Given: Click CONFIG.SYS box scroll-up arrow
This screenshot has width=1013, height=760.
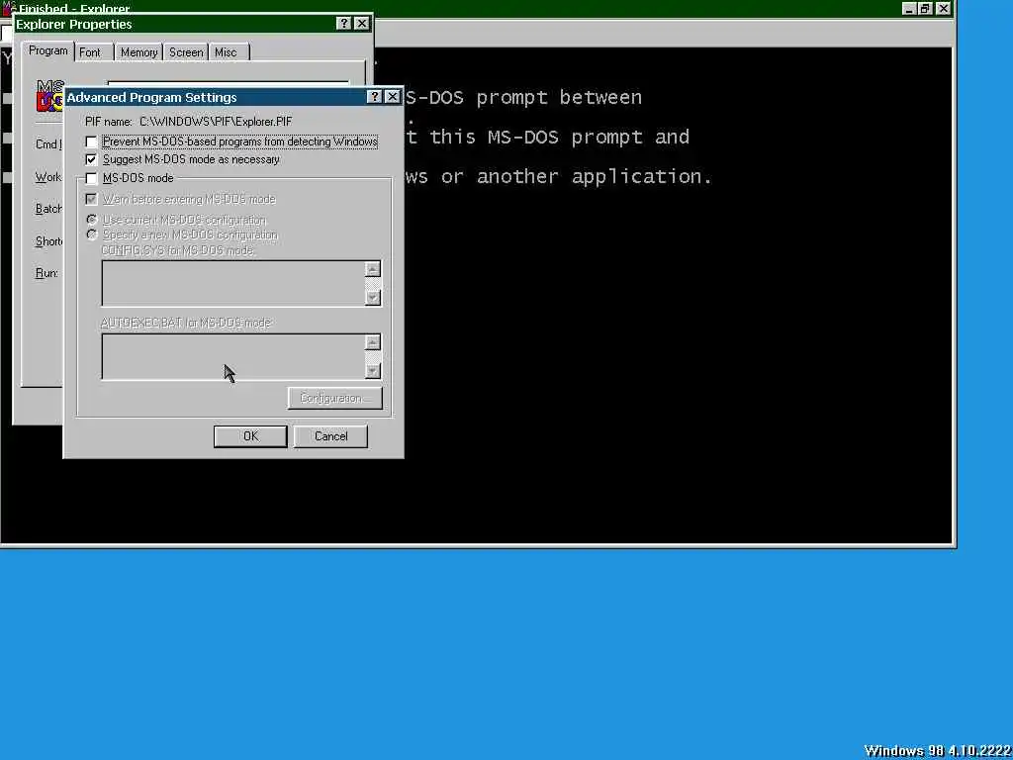Looking at the screenshot, I should pos(373,269).
